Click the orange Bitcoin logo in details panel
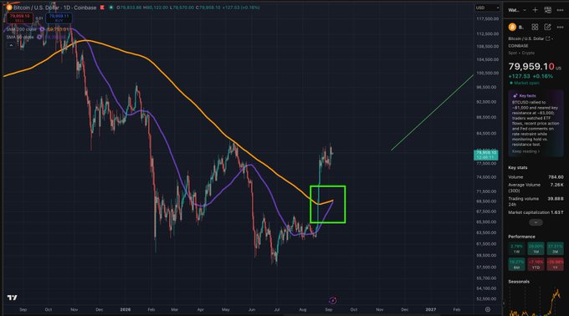 tap(512, 27)
